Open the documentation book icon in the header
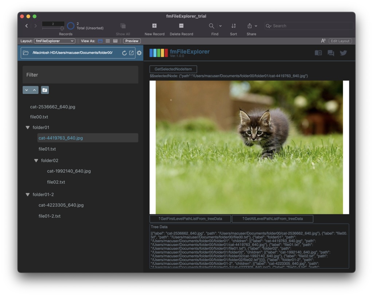The image size is (373, 296). pos(318,53)
